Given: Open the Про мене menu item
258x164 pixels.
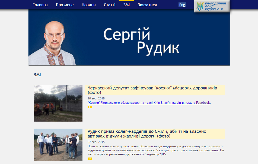Looking at the screenshot, I should [65, 5].
